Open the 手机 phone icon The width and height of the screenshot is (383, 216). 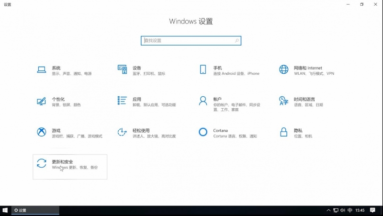point(203,69)
